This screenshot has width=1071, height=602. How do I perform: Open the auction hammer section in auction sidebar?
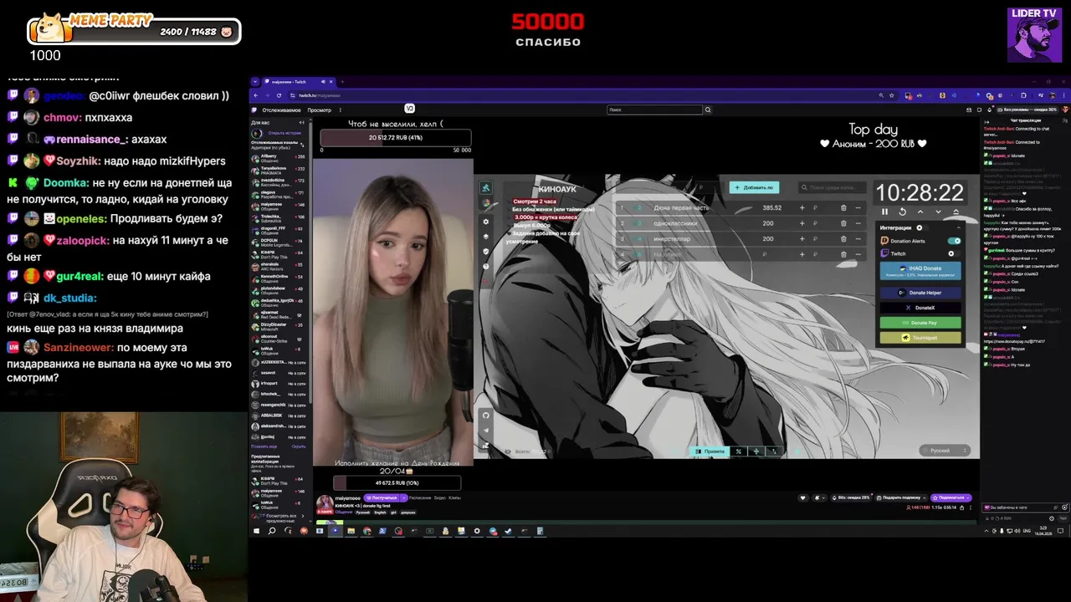click(x=485, y=188)
